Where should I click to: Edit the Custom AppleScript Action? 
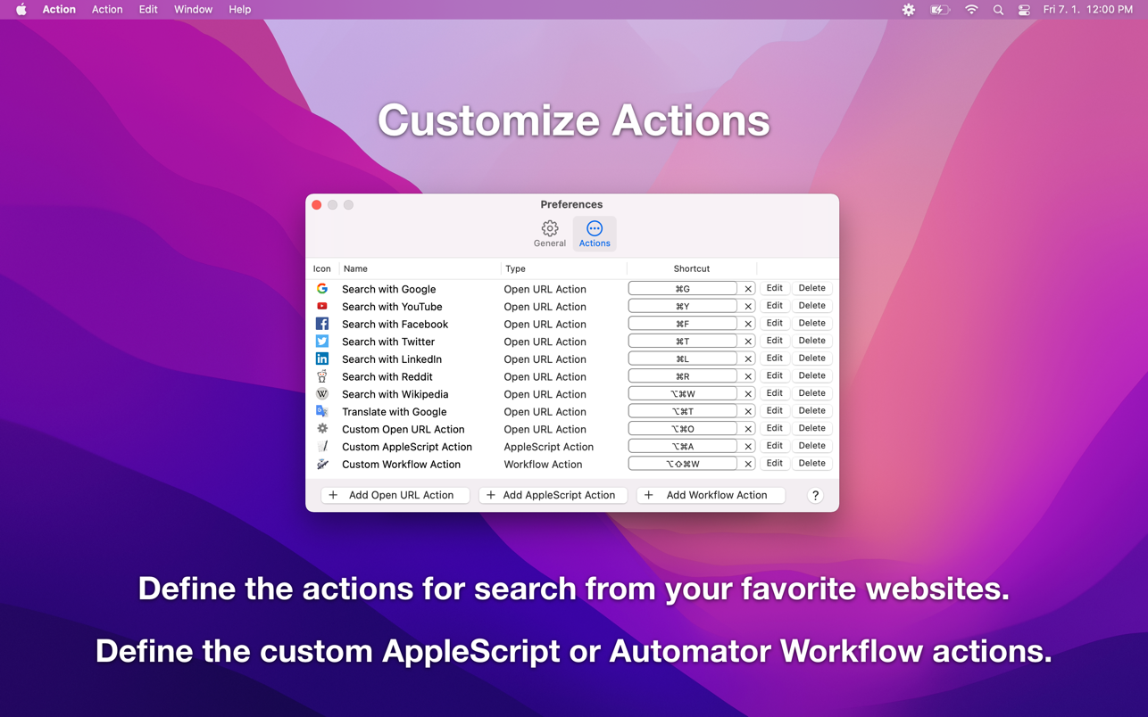coord(774,446)
